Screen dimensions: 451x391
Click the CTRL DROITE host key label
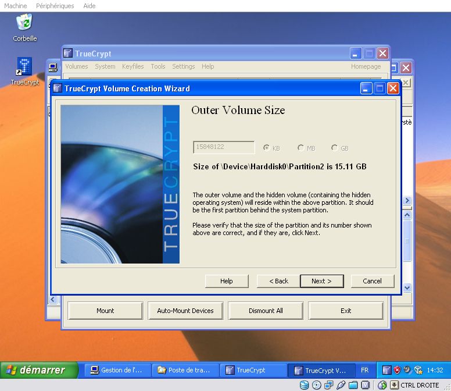click(420, 385)
